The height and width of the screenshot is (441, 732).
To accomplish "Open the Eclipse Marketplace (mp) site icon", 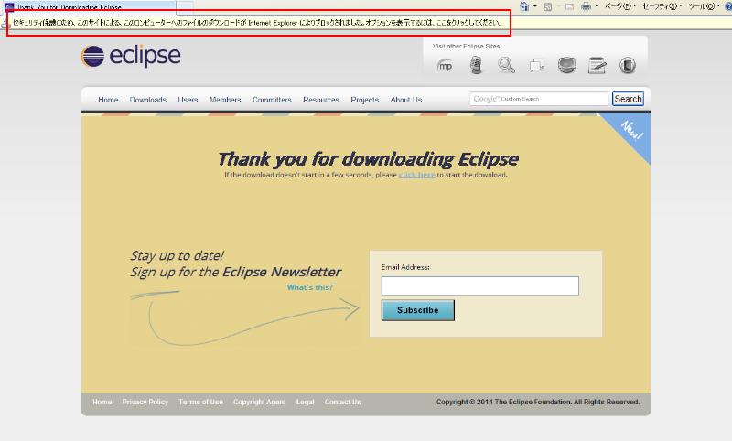I will click(445, 65).
